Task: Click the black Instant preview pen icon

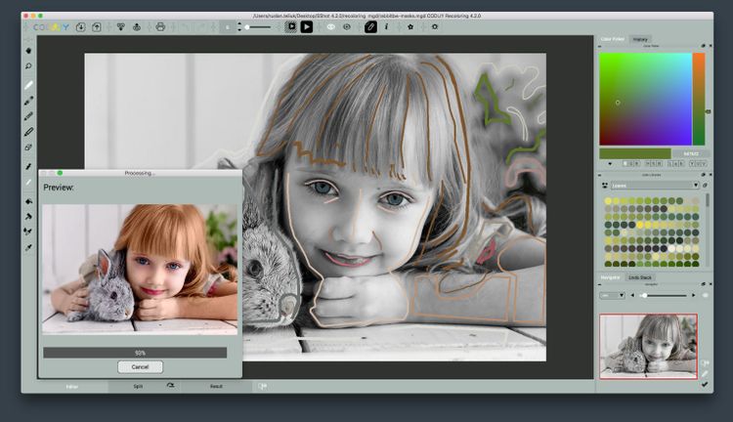Action: [370, 26]
